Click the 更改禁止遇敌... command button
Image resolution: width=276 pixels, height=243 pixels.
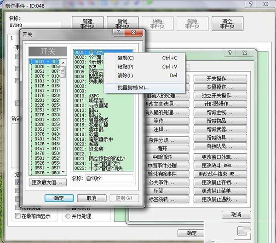[220, 199]
